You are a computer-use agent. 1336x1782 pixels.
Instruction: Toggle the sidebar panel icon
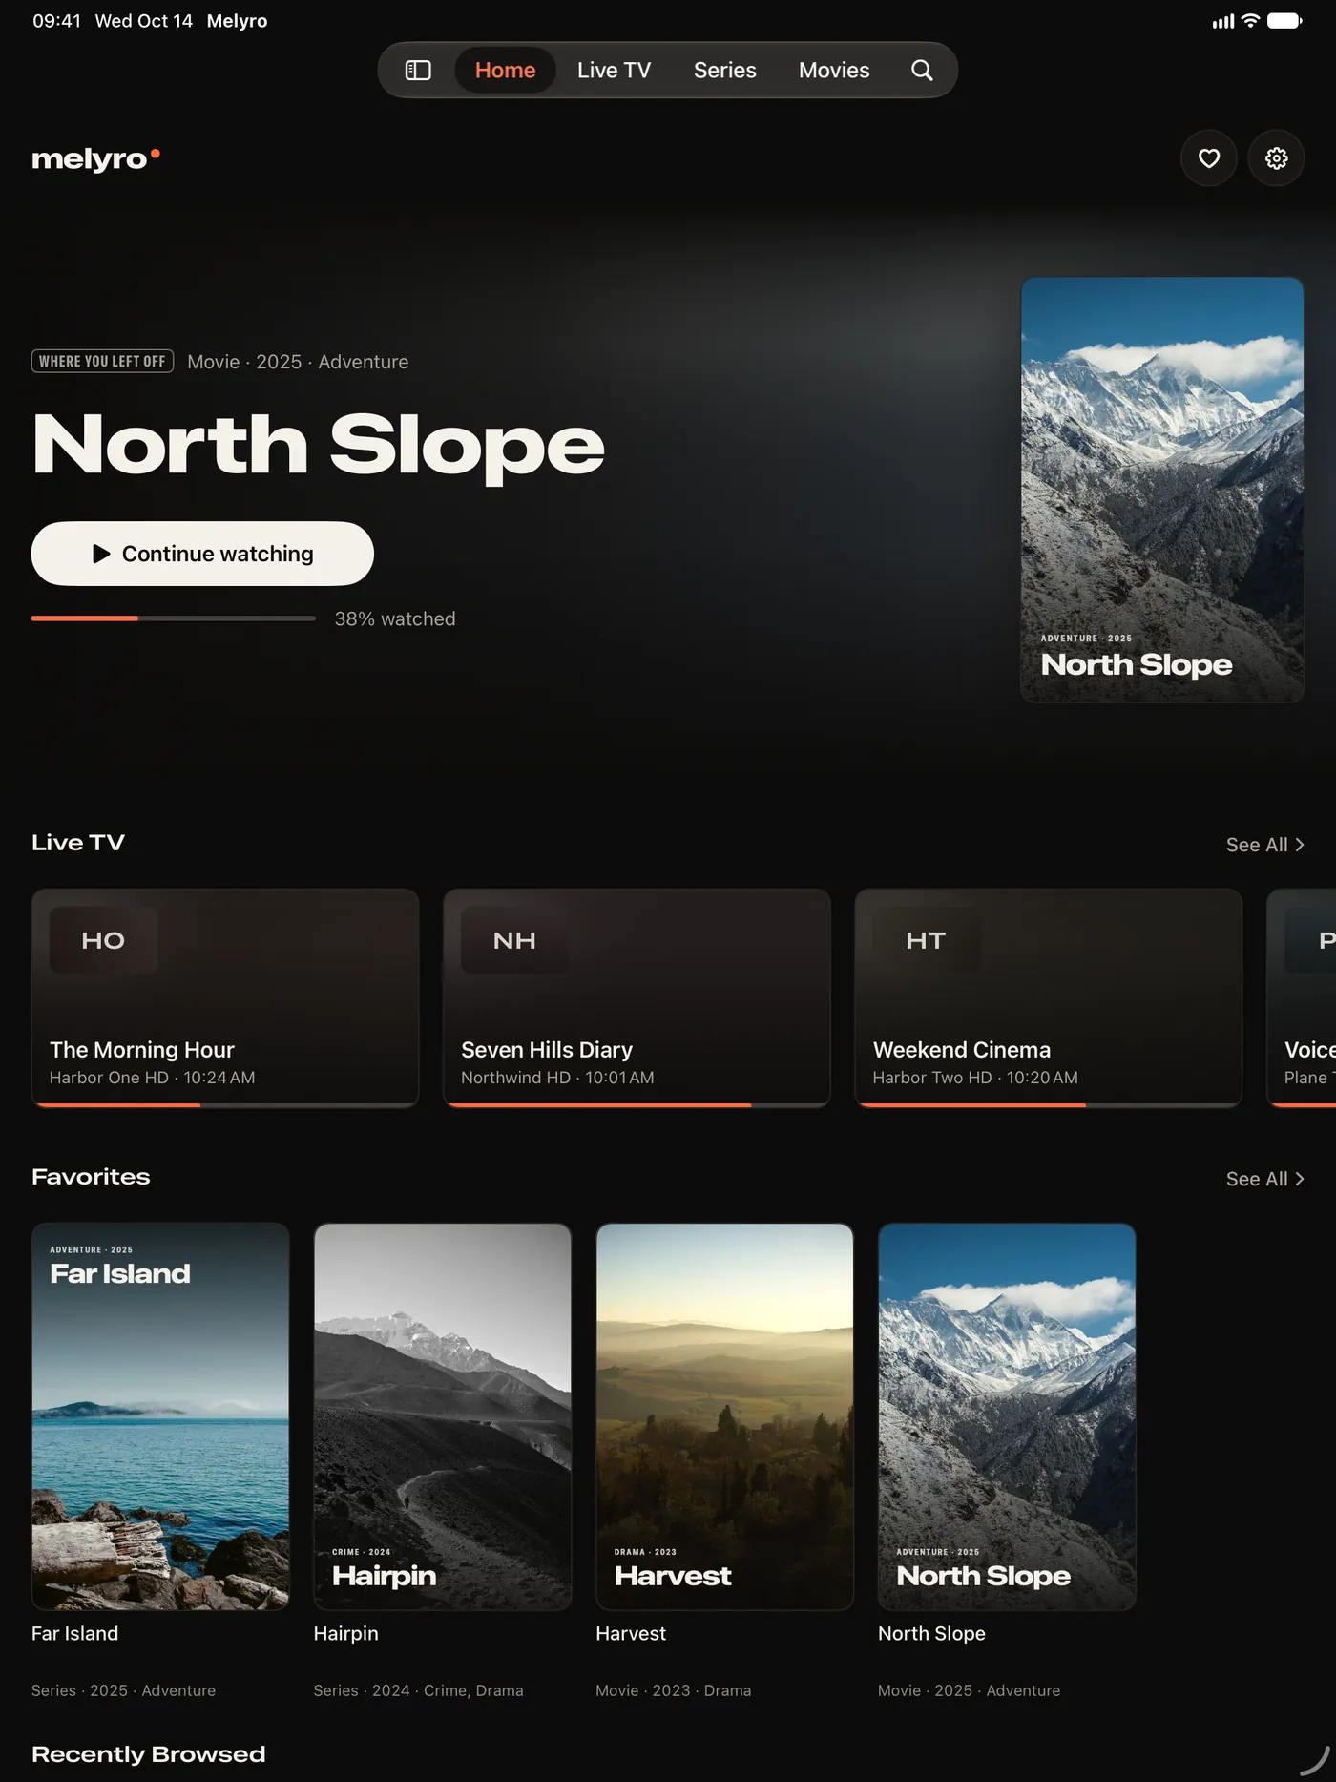point(418,70)
